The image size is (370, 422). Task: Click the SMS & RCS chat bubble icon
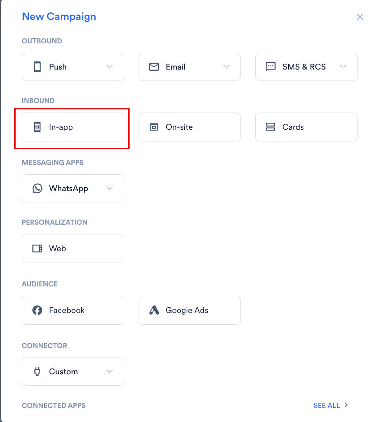coord(270,67)
